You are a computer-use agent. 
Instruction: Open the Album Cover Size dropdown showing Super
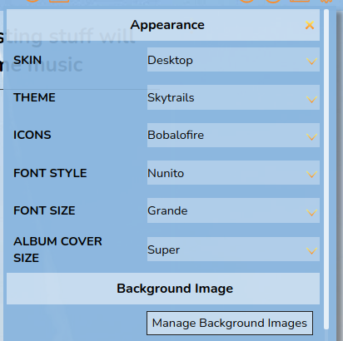(233, 249)
